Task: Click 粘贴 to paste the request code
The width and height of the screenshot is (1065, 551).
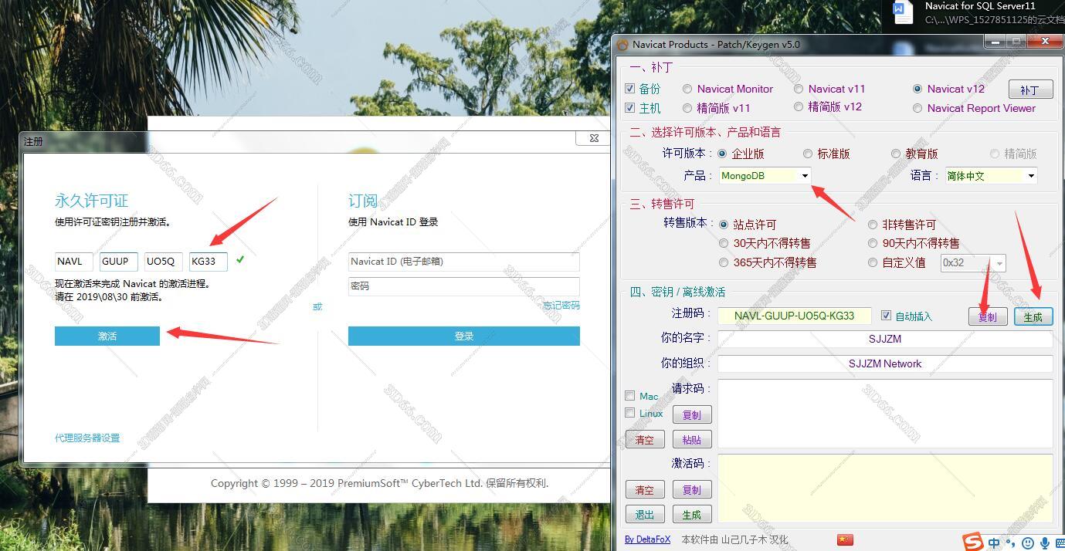Action: [692, 440]
